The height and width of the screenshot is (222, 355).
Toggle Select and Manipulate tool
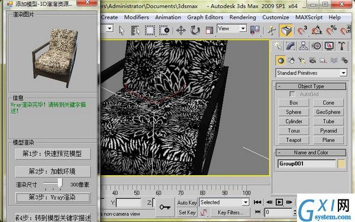coord(271,30)
